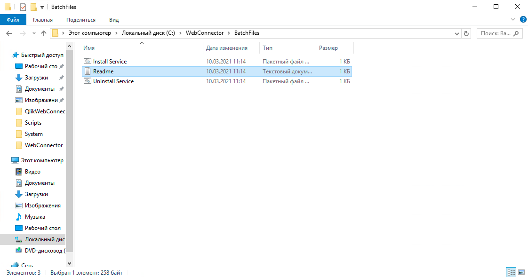528x277 pixels.
Task: Sort by the Имя column header
Action: click(89, 48)
